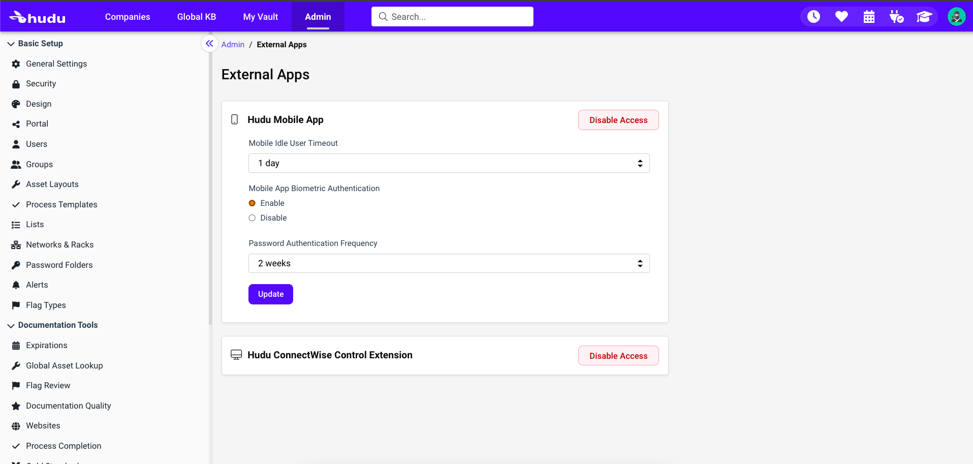Click the Hudu logo
Image resolution: width=973 pixels, height=464 pixels.
(x=37, y=16)
